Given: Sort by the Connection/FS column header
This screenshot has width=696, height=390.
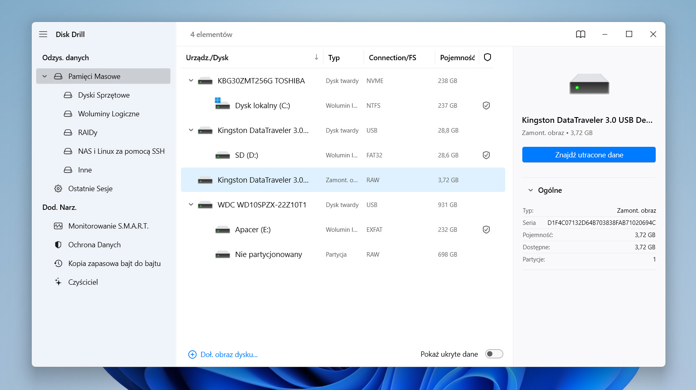Looking at the screenshot, I should (x=393, y=58).
